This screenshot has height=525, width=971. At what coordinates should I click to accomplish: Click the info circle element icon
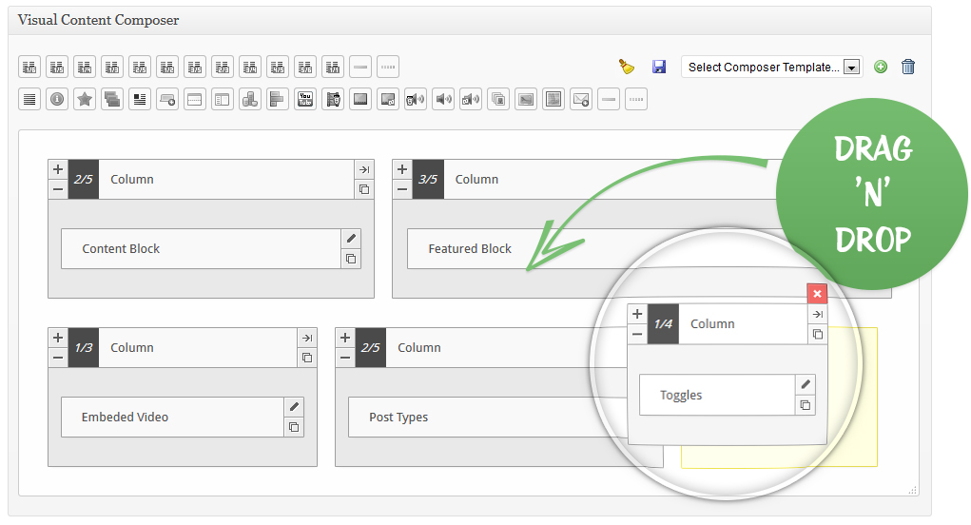point(57,99)
